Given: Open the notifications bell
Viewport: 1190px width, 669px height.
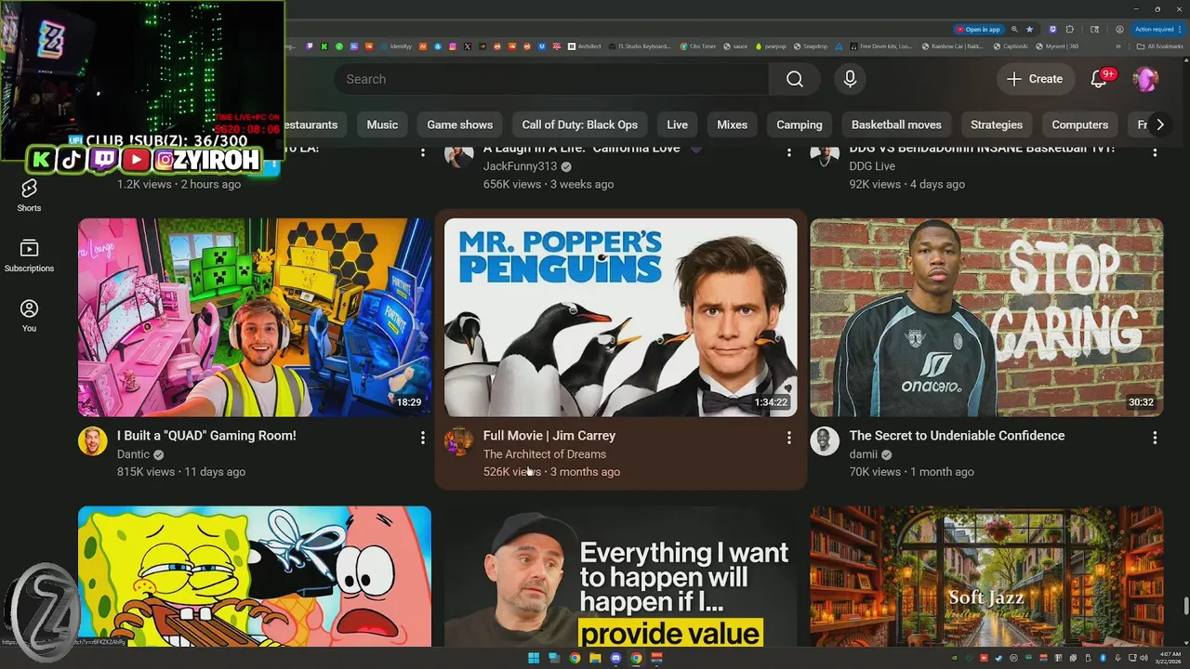Looking at the screenshot, I should point(1099,79).
